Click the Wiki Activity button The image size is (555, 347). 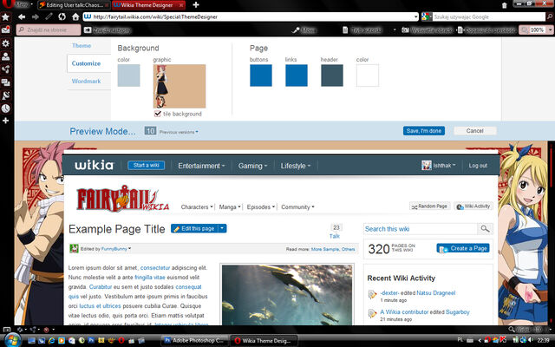(x=473, y=206)
